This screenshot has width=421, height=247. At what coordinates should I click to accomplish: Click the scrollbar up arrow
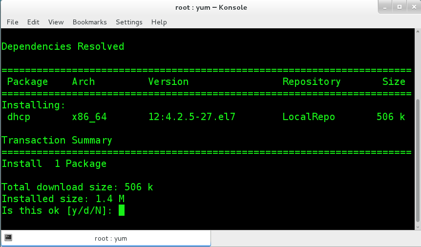(x=418, y=31)
